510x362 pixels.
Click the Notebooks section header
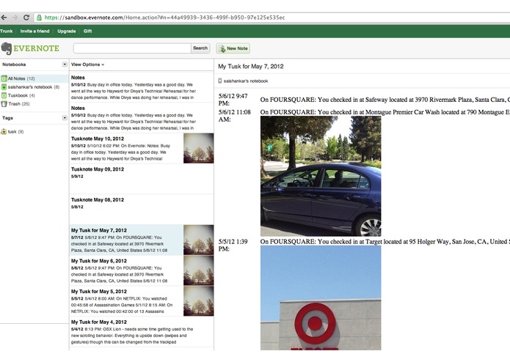(x=14, y=64)
